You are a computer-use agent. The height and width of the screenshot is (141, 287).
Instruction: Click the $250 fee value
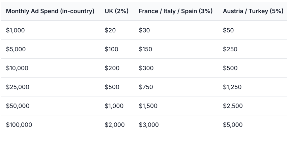click(x=230, y=49)
